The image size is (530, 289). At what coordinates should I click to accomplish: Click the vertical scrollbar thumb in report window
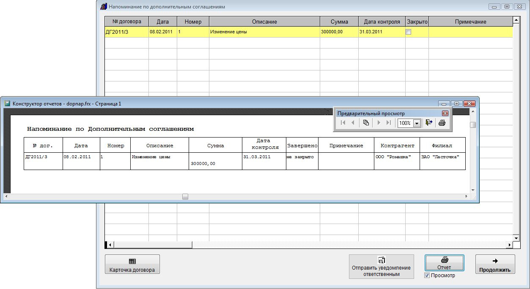(x=473, y=125)
